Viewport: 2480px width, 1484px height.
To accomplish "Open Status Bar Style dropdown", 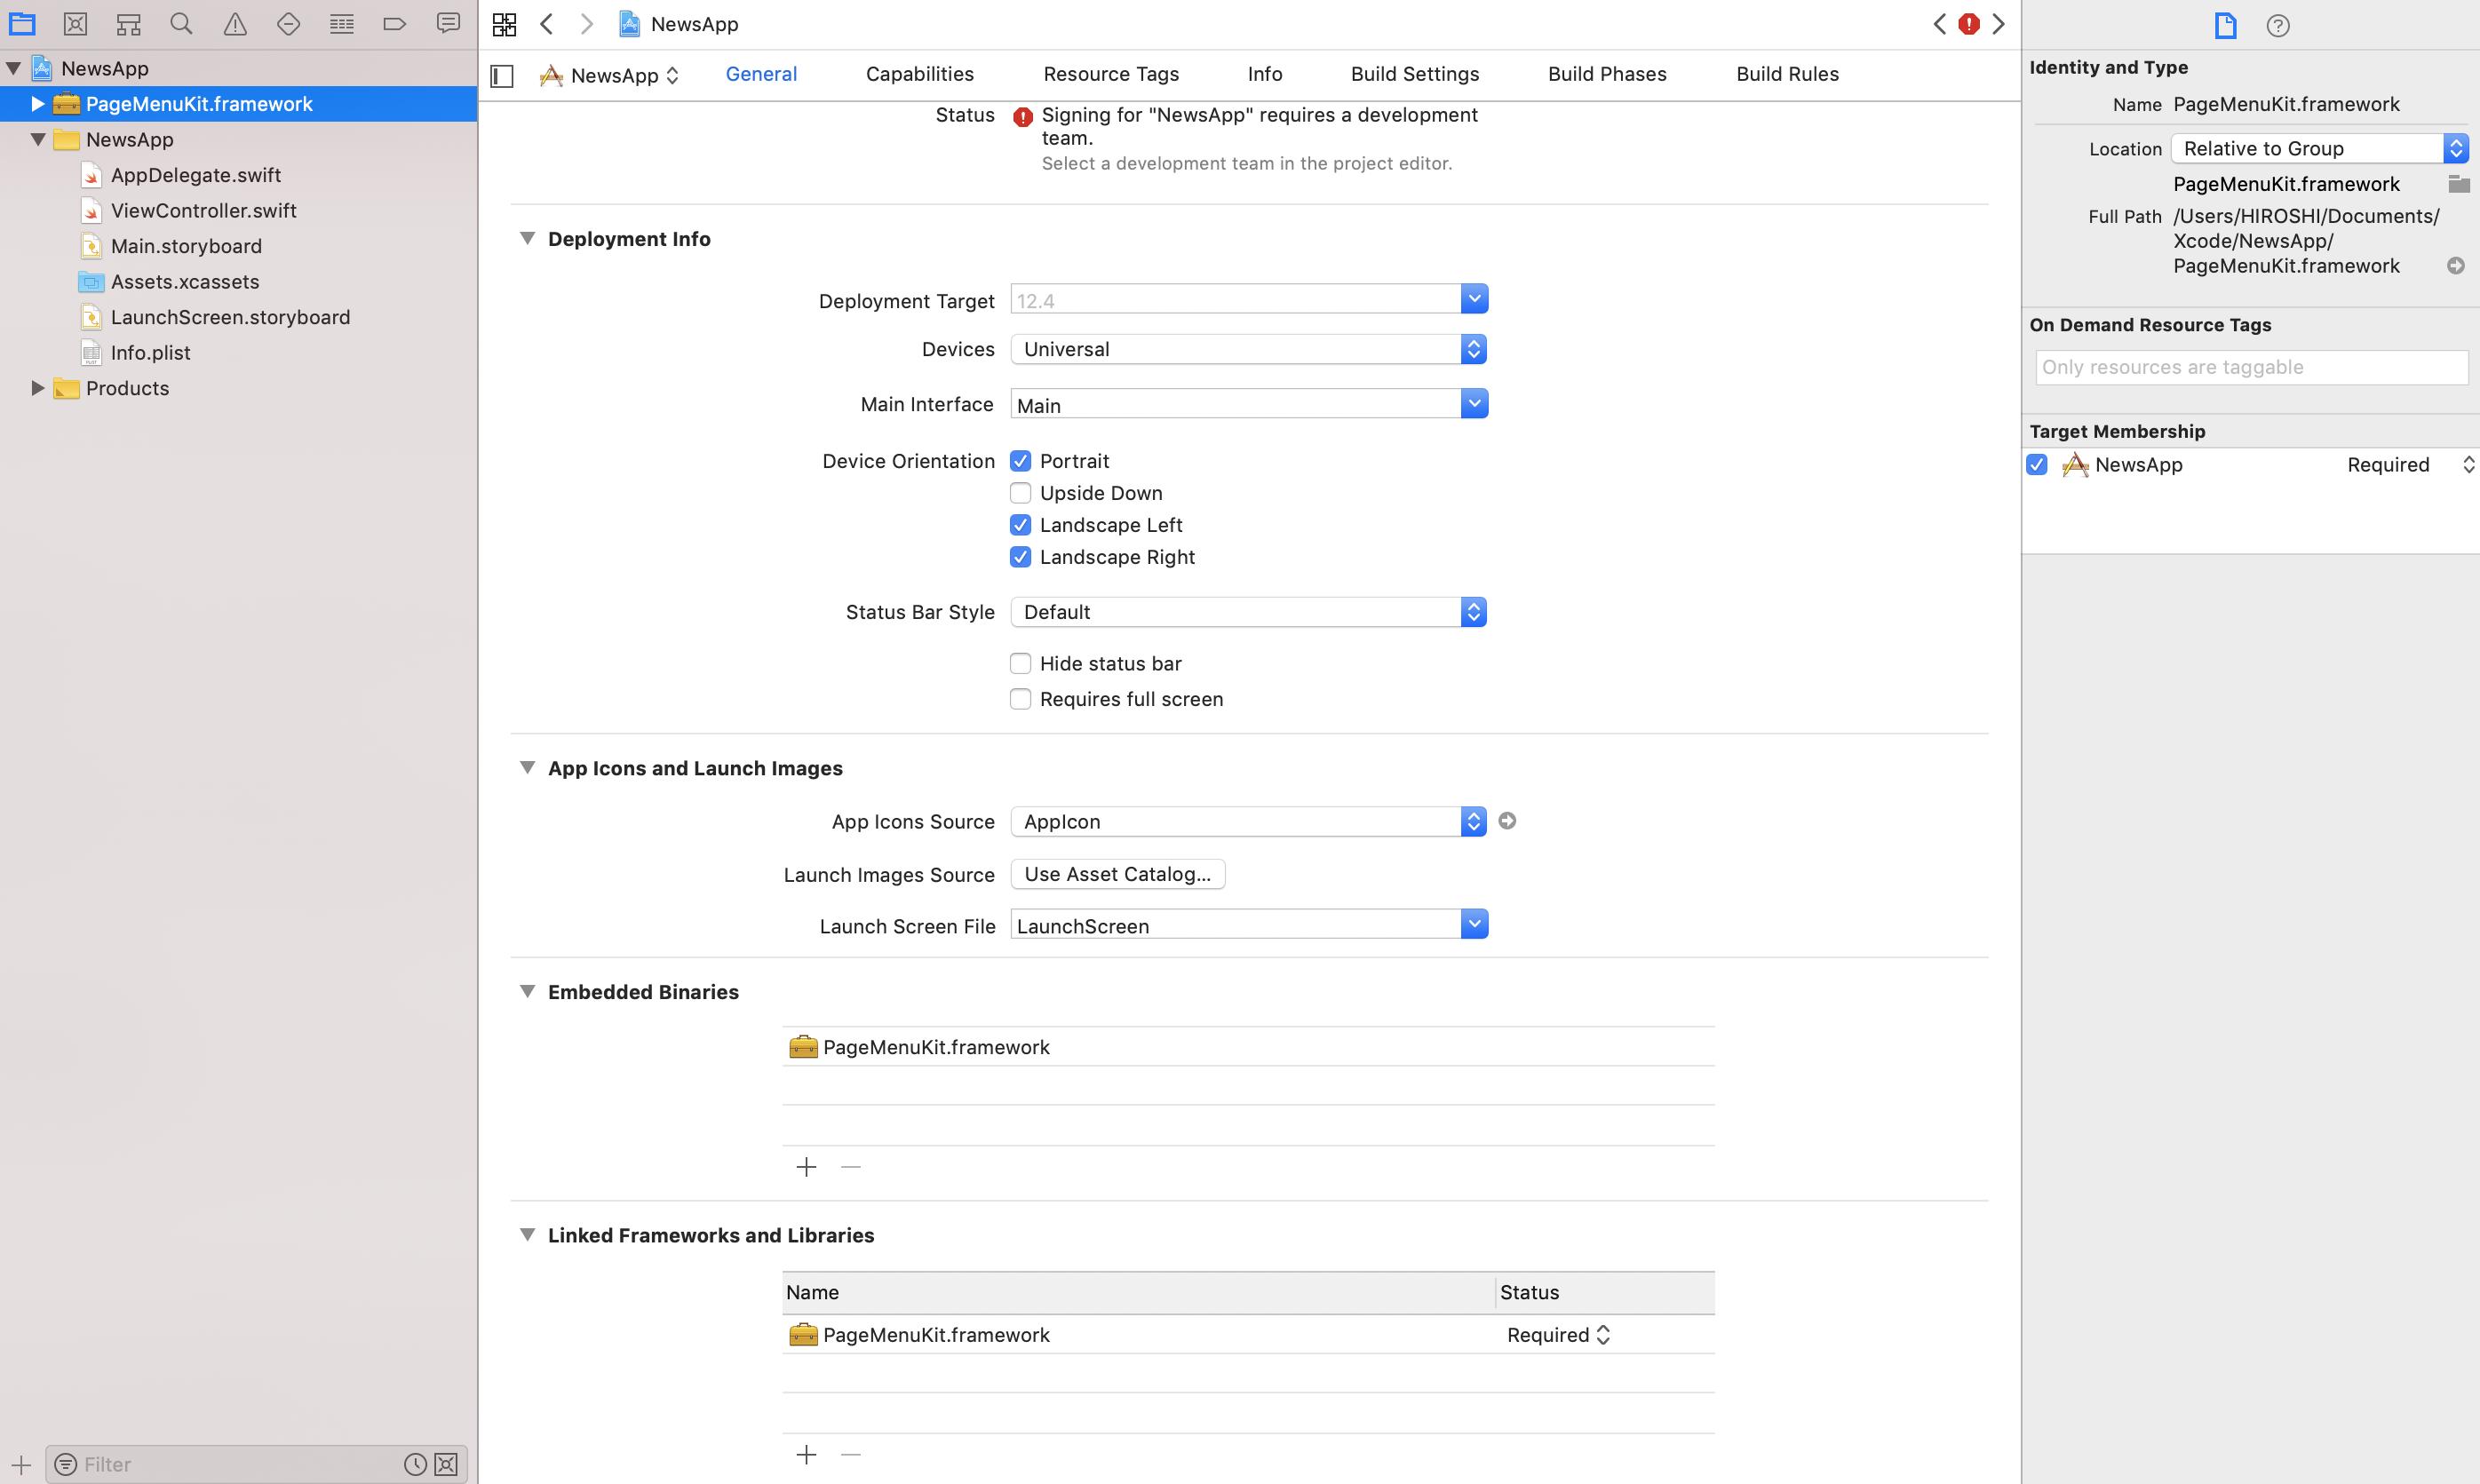I will pos(1249,612).
